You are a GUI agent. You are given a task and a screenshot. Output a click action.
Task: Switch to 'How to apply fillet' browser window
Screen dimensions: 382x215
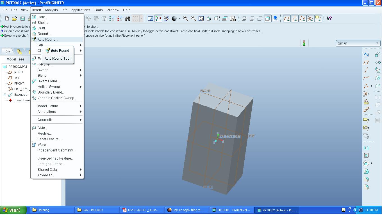pyautogui.click(x=187, y=210)
